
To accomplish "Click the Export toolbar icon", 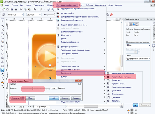I will tap(53, 9).
